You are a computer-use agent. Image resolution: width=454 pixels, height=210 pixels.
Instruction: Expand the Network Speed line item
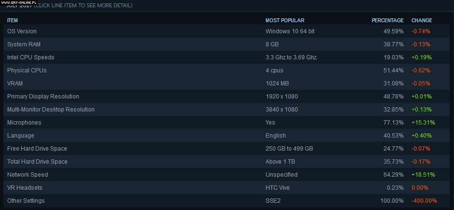(x=28, y=175)
